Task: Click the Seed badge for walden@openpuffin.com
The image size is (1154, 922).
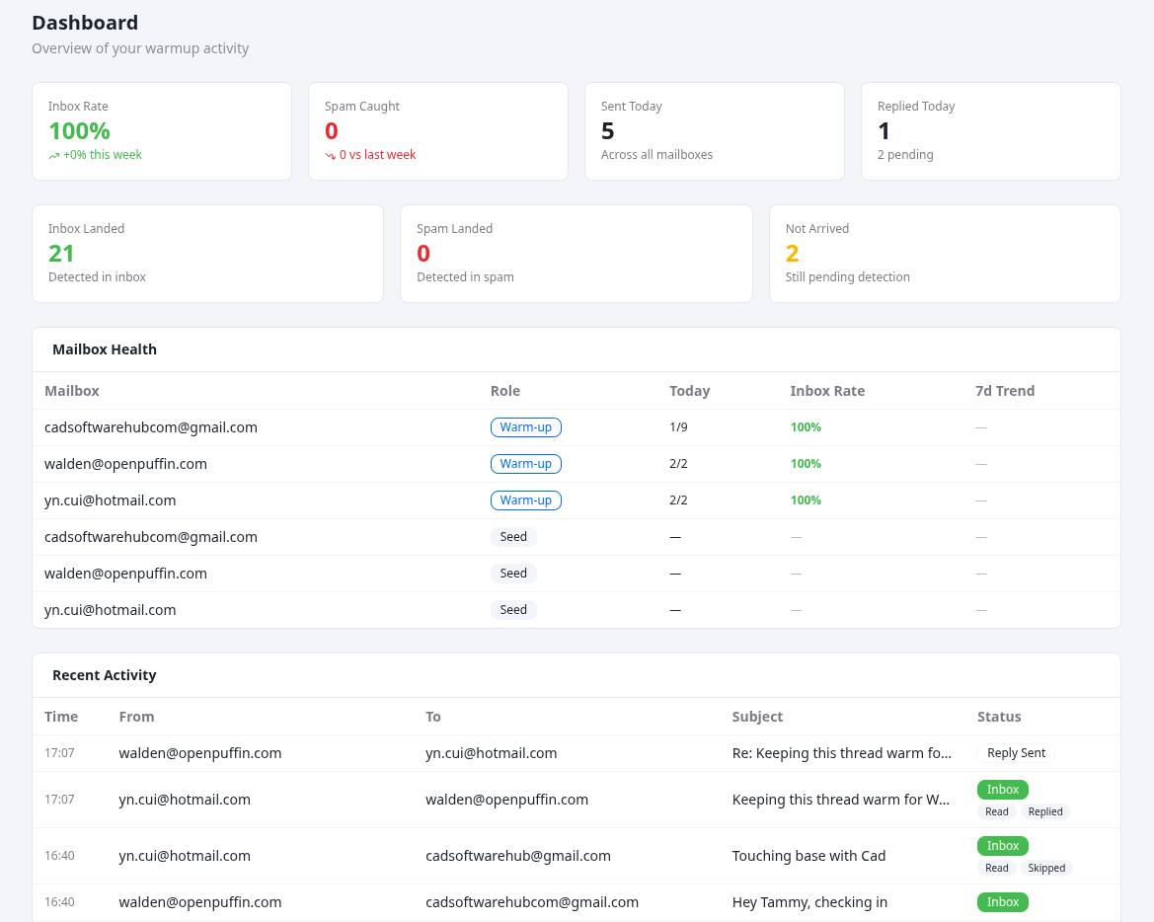Action: 513,573
